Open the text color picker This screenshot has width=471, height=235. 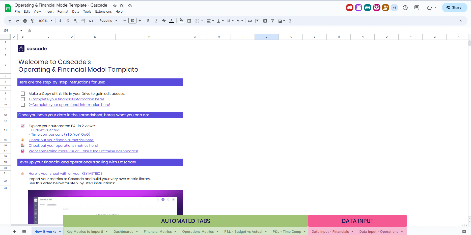pos(172,21)
